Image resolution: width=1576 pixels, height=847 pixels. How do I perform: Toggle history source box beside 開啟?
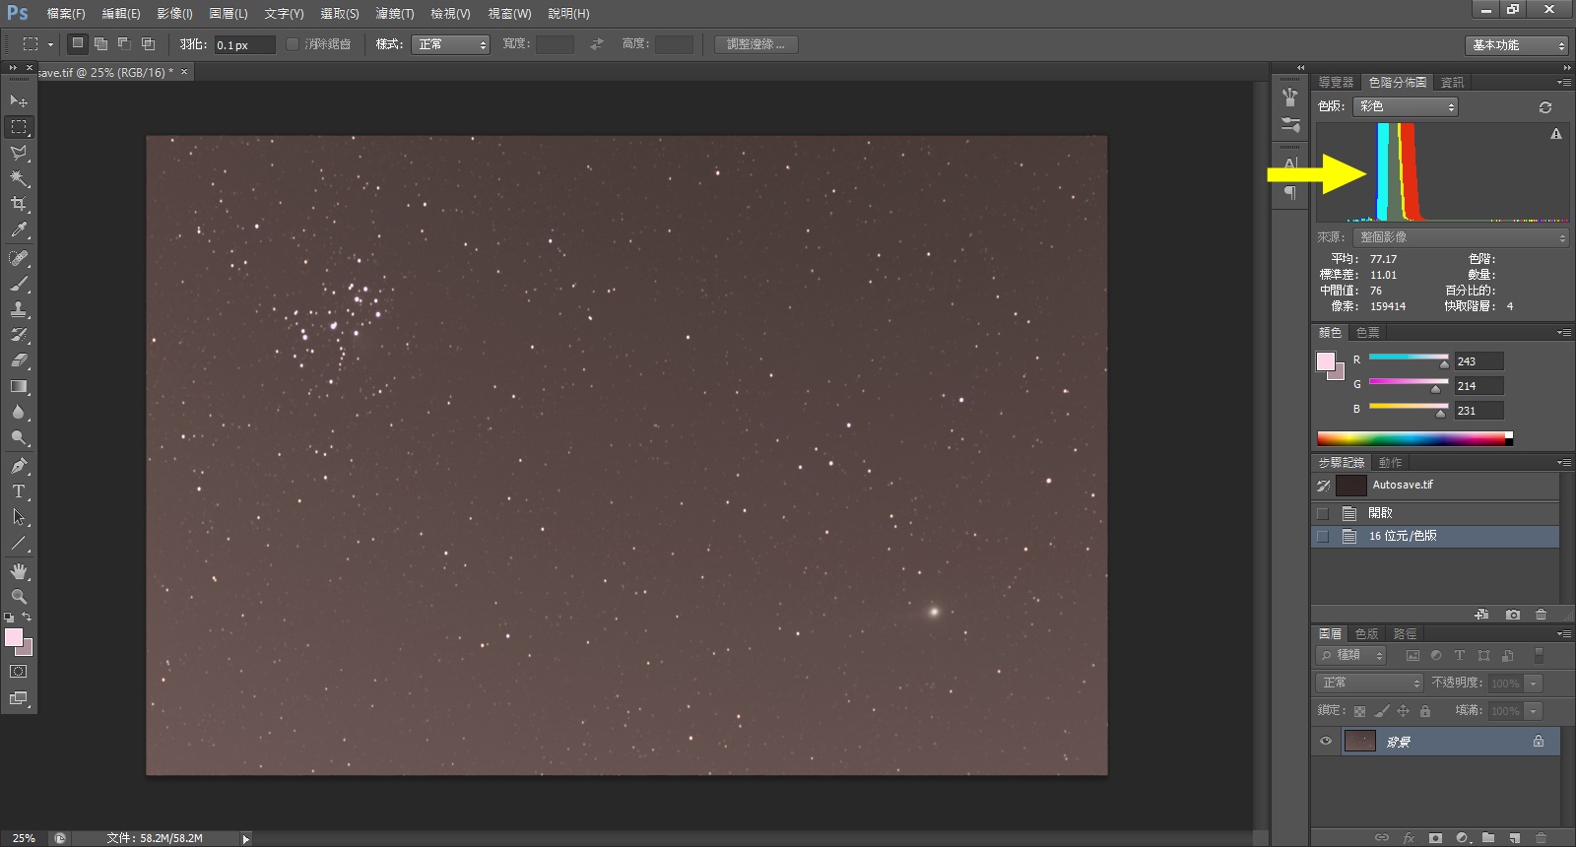(1323, 513)
